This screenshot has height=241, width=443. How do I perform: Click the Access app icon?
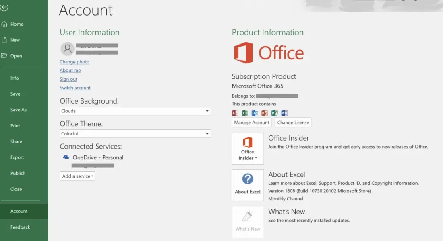point(235,113)
